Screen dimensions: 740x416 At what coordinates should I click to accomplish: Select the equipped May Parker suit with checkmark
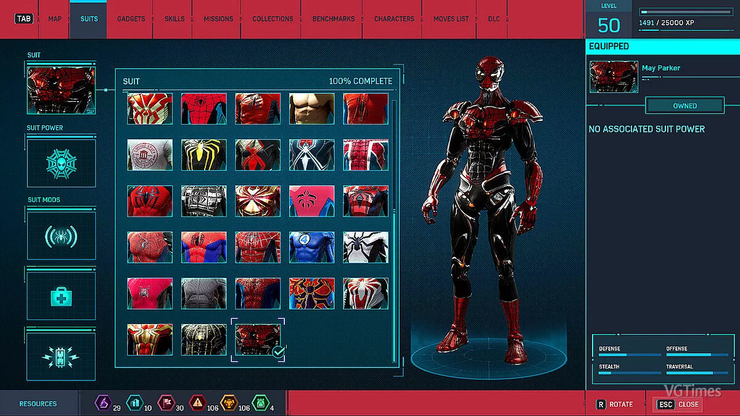tap(258, 340)
